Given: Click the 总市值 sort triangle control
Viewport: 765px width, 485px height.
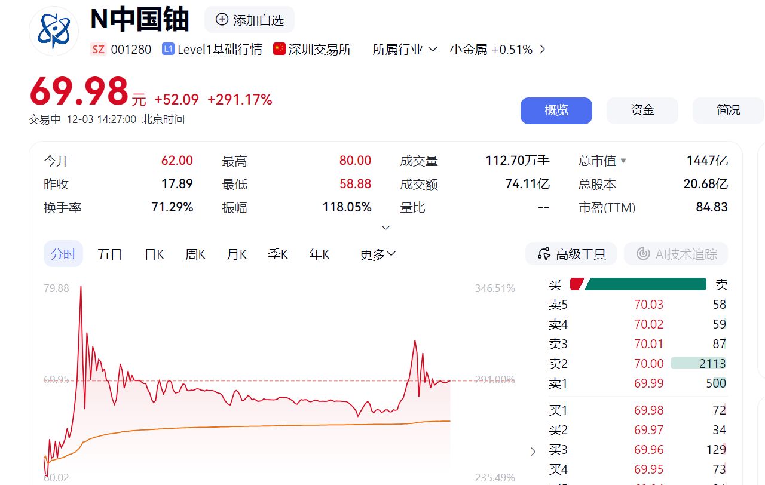Looking at the screenshot, I should click(x=625, y=161).
